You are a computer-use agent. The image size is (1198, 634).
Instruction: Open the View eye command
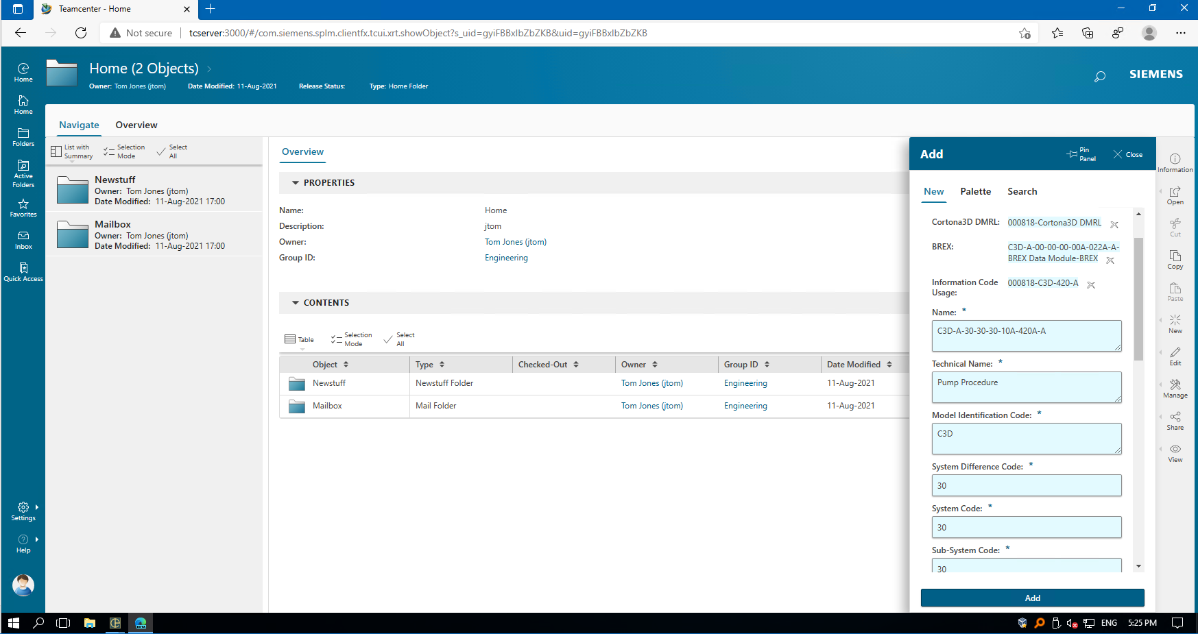1175,453
